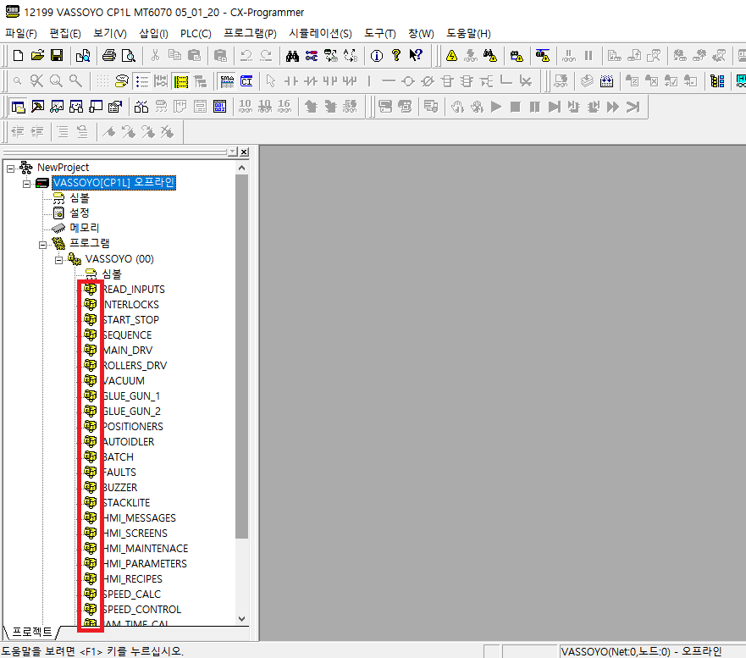746x658 pixels.
Task: Click the binoculars icon with warning triangle
Action: [490, 56]
